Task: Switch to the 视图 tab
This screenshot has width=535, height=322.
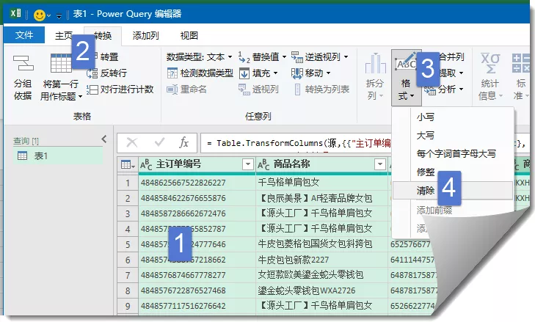Action: coord(189,35)
